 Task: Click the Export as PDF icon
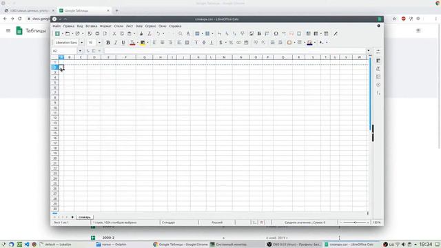[x=90, y=34]
